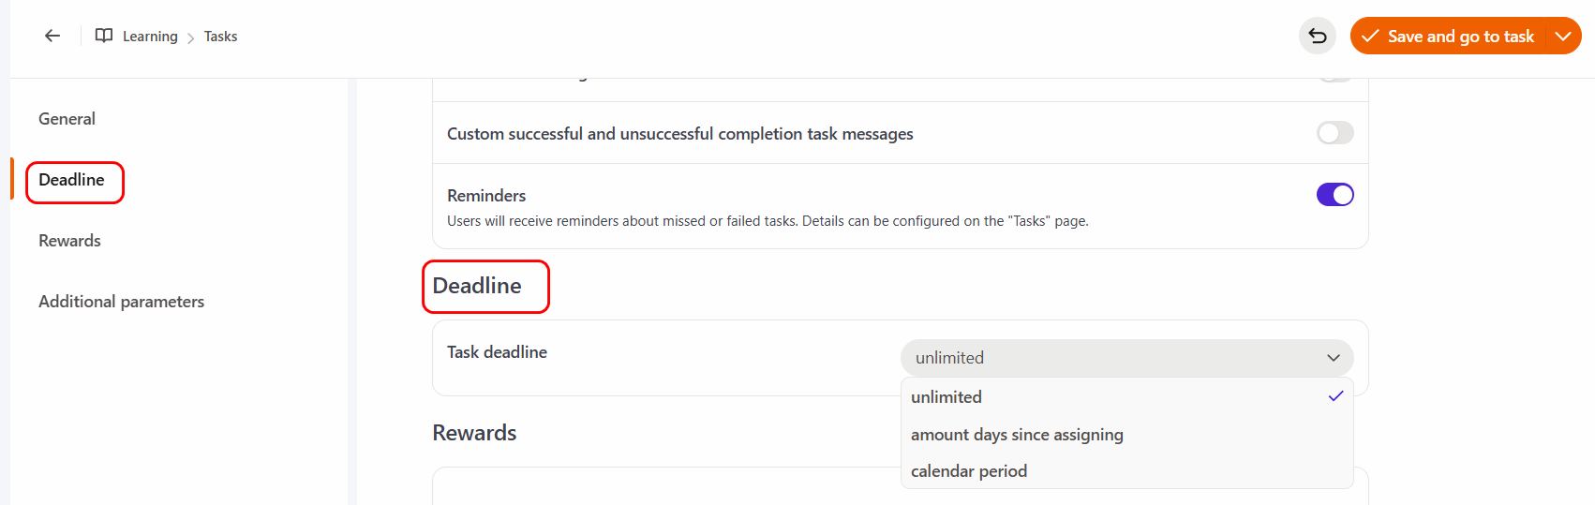Click the purple checkmark beside unlimited option
This screenshot has height=505, width=1595.
1335,396
